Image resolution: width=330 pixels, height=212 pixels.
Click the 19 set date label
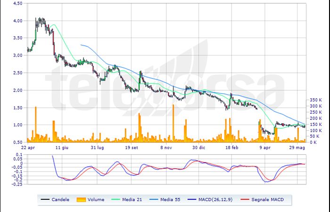132,148
